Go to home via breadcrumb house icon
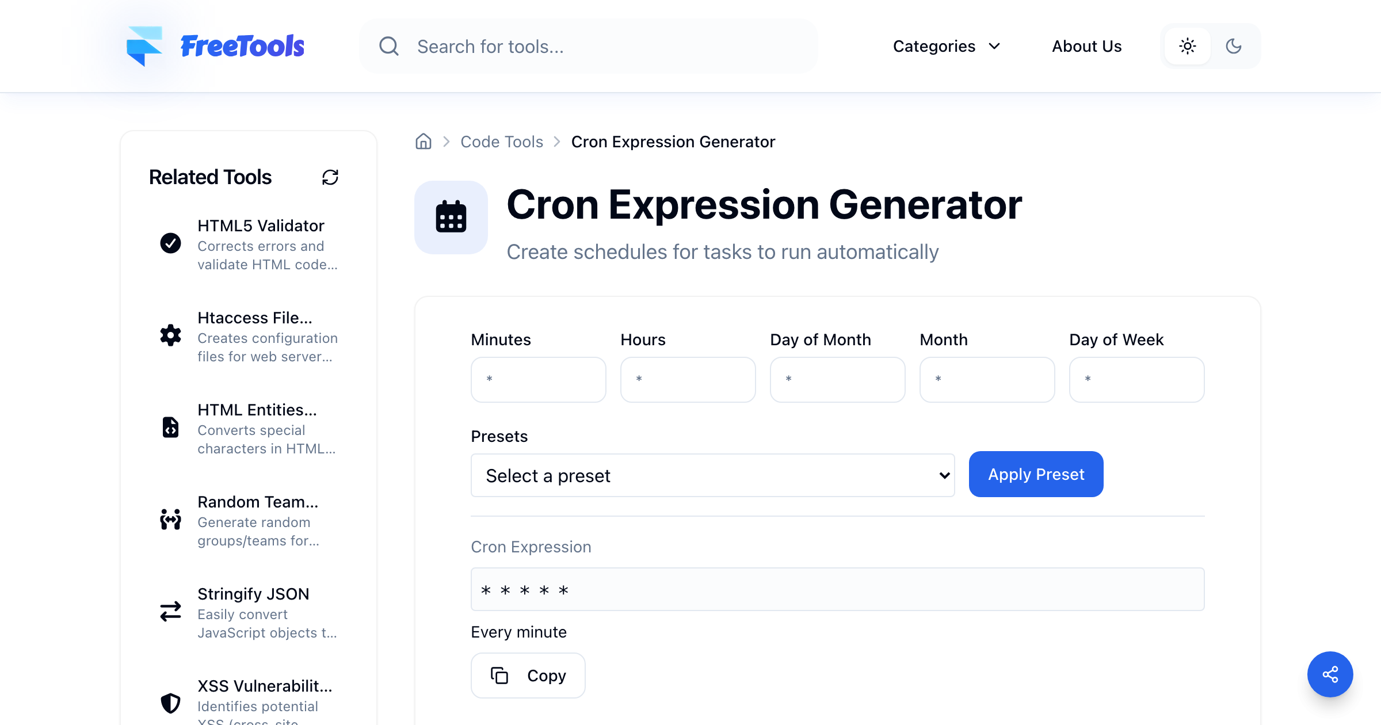This screenshot has width=1381, height=725. coord(424,142)
